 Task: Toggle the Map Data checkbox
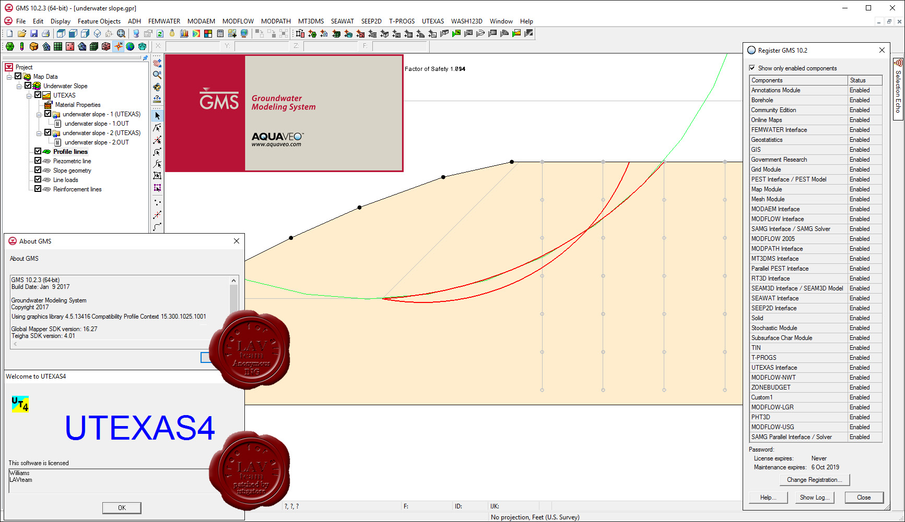(18, 76)
